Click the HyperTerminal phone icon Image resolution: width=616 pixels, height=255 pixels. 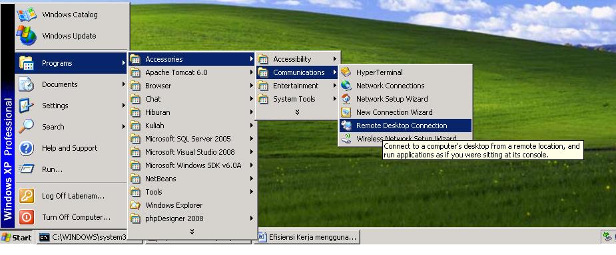(x=346, y=72)
